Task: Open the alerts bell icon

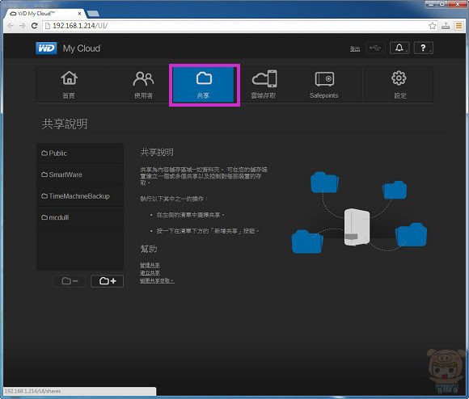Action: coord(399,48)
